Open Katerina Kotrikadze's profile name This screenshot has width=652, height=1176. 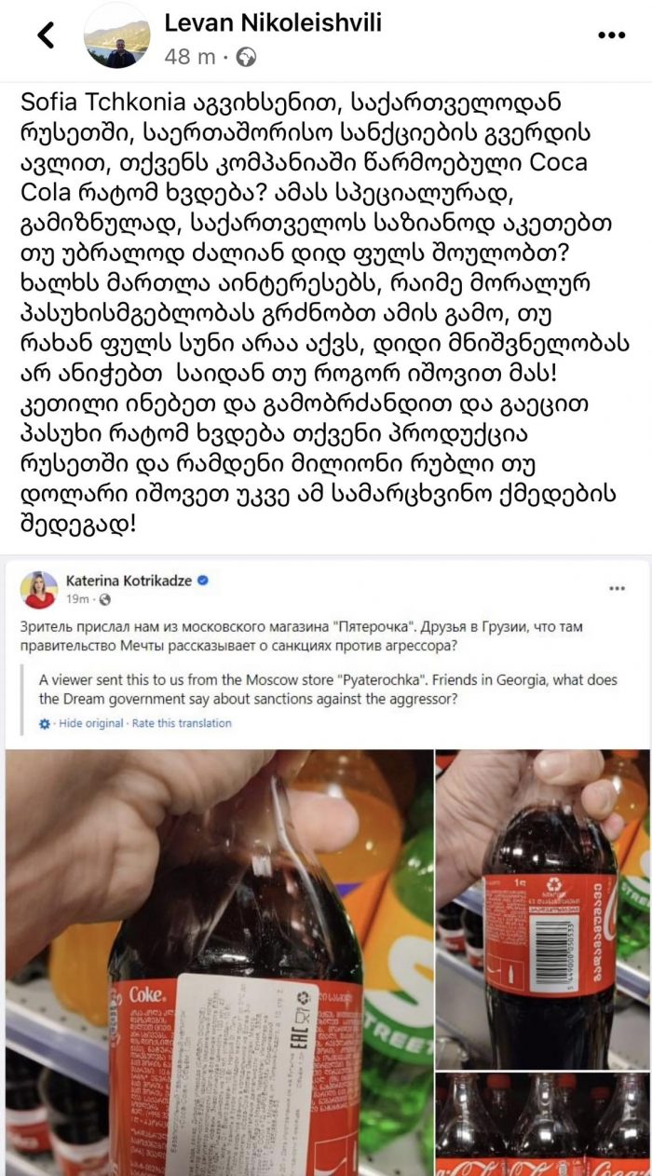click(129, 581)
